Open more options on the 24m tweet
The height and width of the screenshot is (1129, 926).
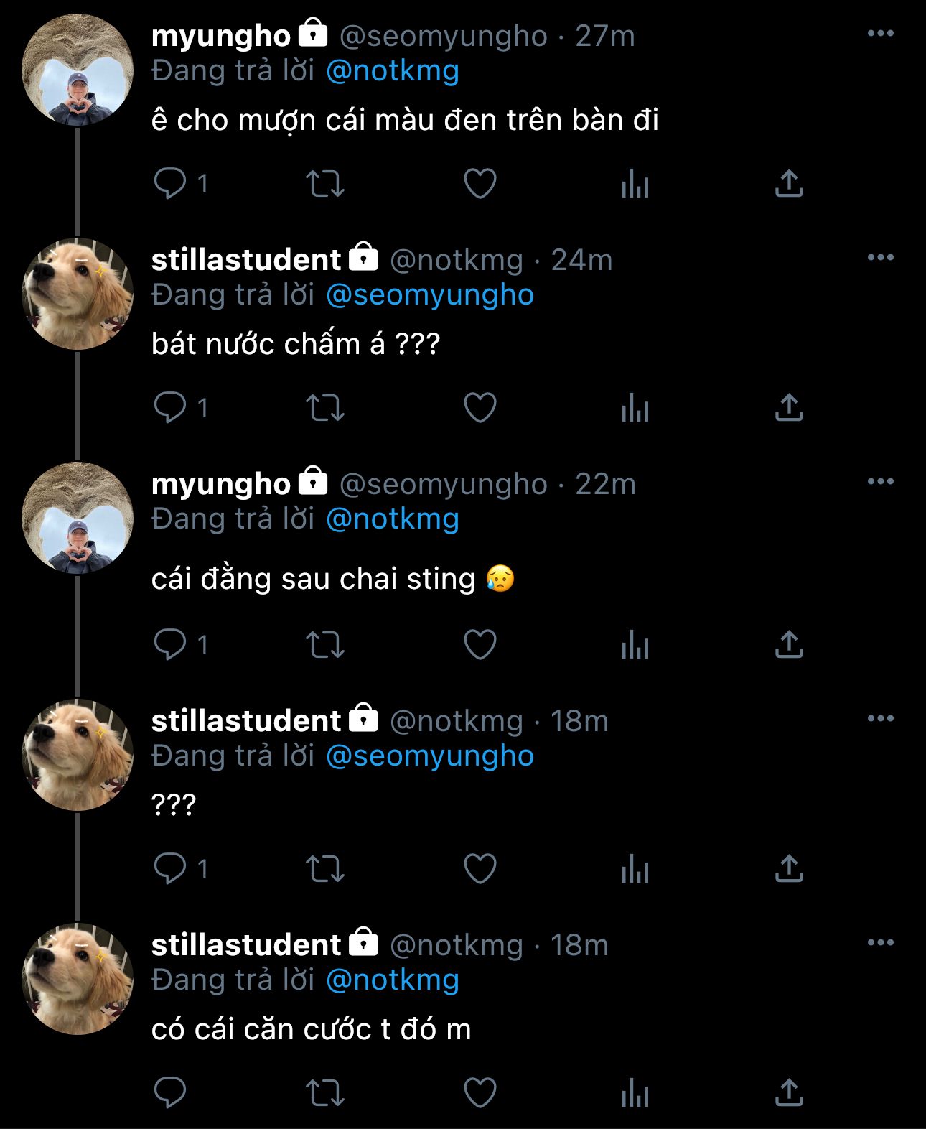coord(880,258)
